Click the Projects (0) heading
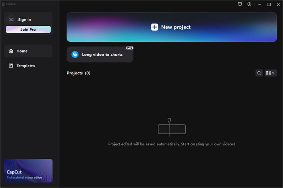Viewport: 283px width, 188px height. [79, 73]
